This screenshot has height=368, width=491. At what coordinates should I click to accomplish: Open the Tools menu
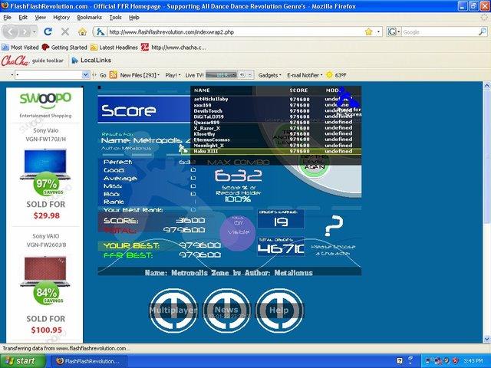click(115, 17)
